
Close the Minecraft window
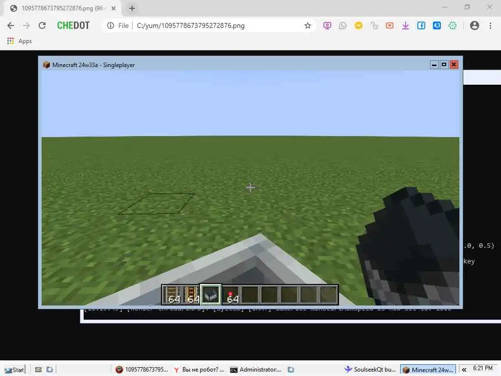click(454, 65)
